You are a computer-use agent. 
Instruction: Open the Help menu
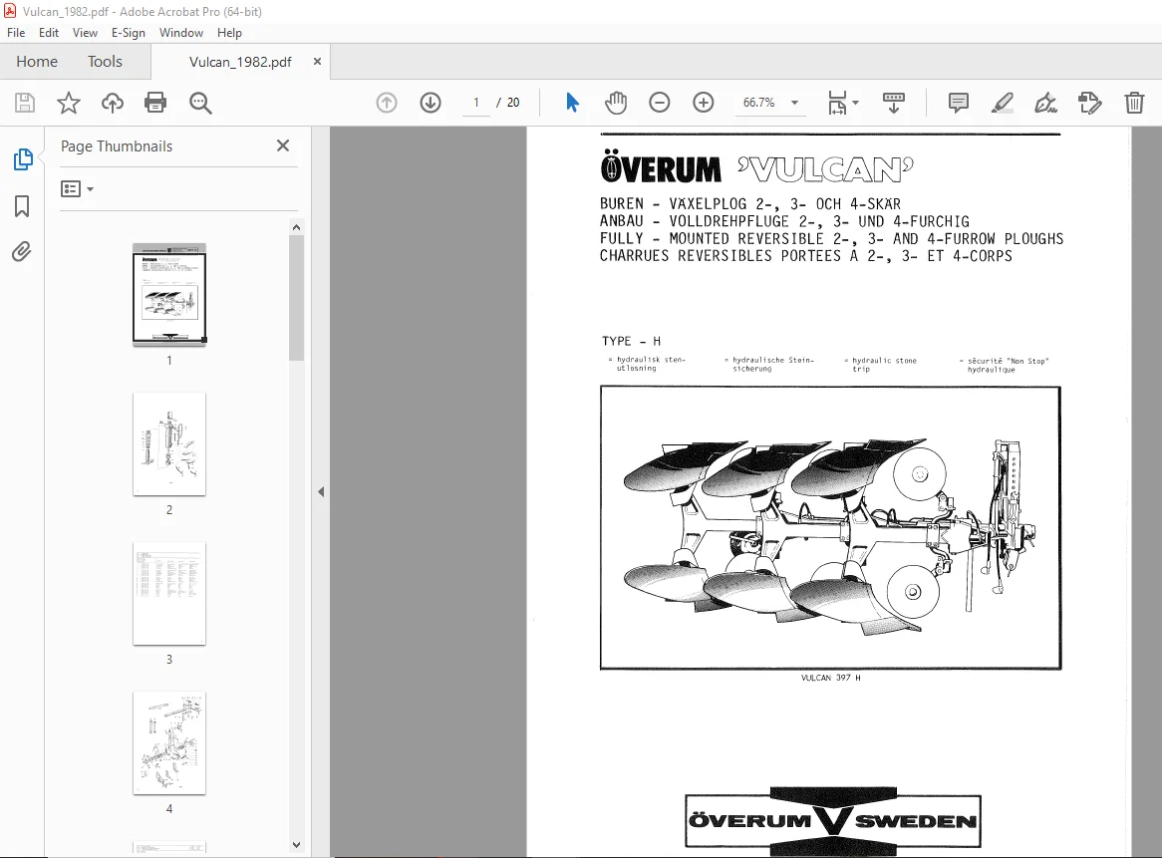click(229, 33)
